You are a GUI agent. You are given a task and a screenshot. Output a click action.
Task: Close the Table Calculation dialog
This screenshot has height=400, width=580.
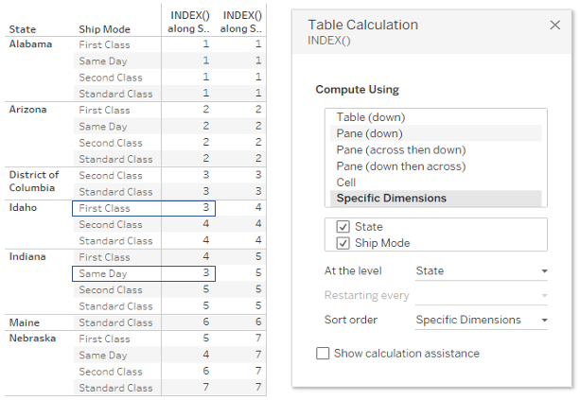(554, 26)
